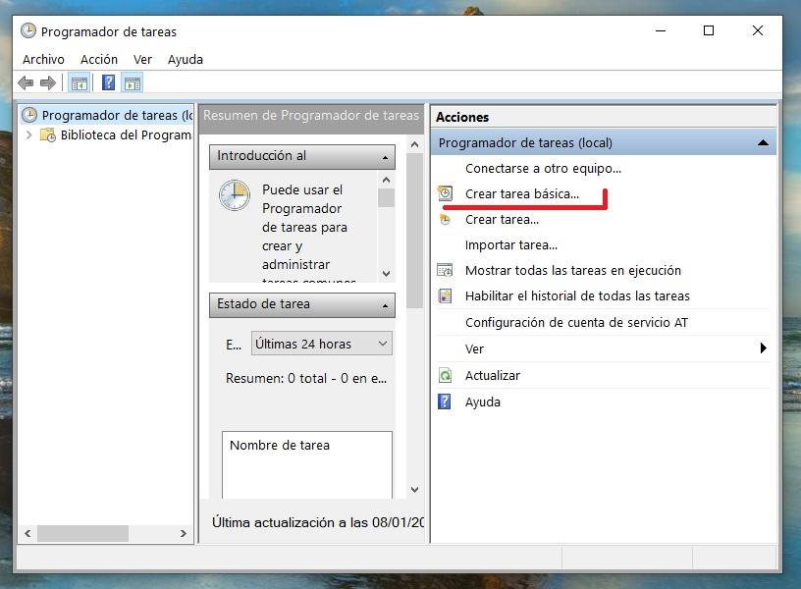The width and height of the screenshot is (801, 589).
Task: Click the Back arrow toolbar icon
Action: point(26,83)
